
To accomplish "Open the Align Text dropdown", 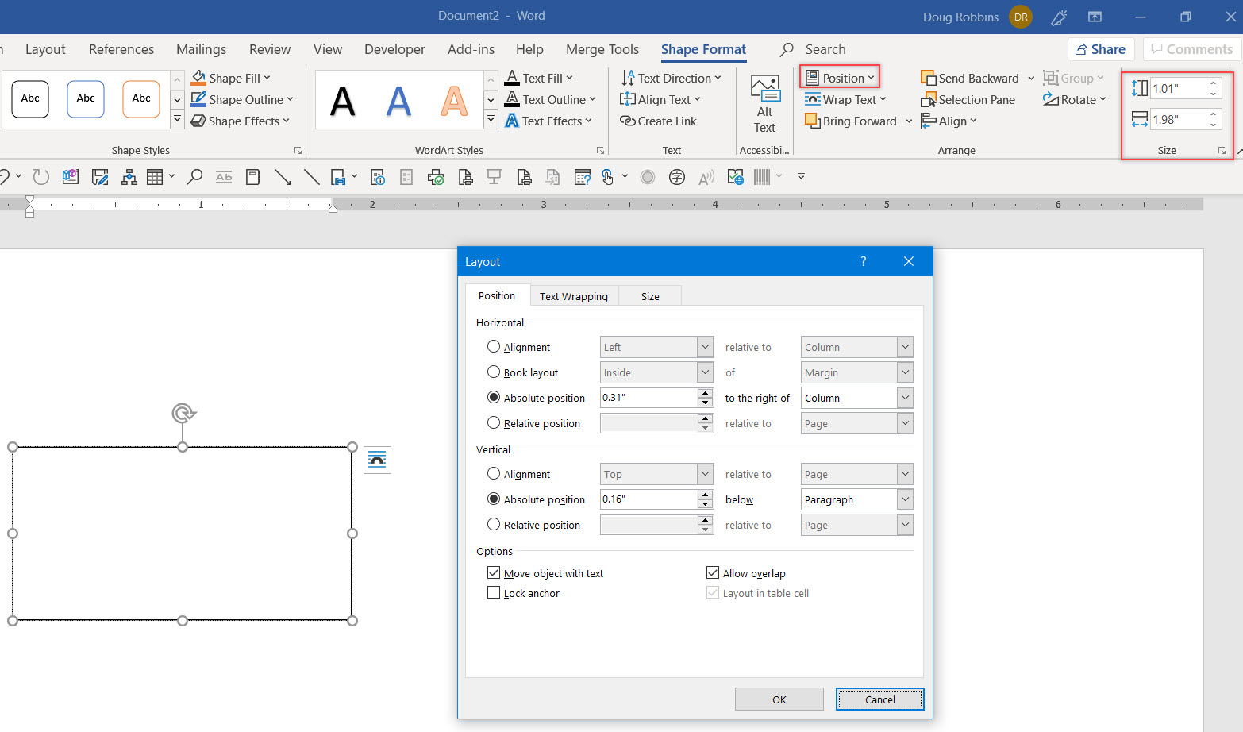I will coord(660,99).
